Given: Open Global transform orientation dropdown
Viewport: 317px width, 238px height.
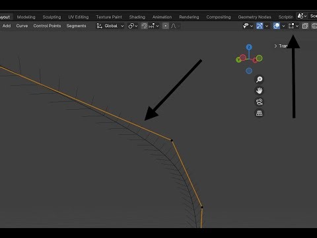Looking at the screenshot, I should 110,26.
